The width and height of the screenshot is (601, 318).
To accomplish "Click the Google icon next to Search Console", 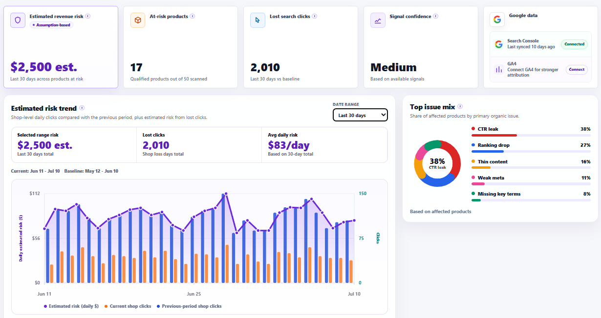I will (498, 44).
